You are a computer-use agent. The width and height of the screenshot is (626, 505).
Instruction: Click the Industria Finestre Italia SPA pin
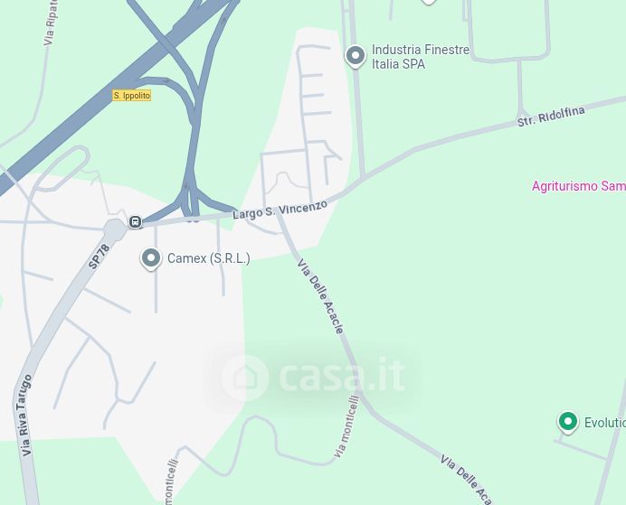[356, 57]
